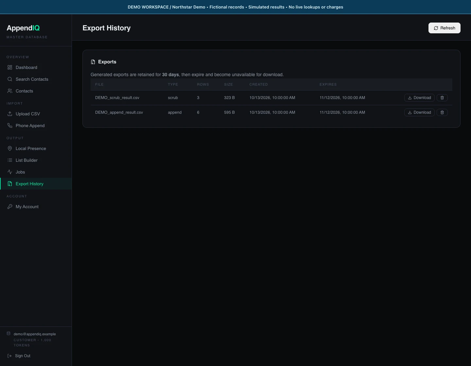Click the 'scrub' type cell

click(x=173, y=98)
